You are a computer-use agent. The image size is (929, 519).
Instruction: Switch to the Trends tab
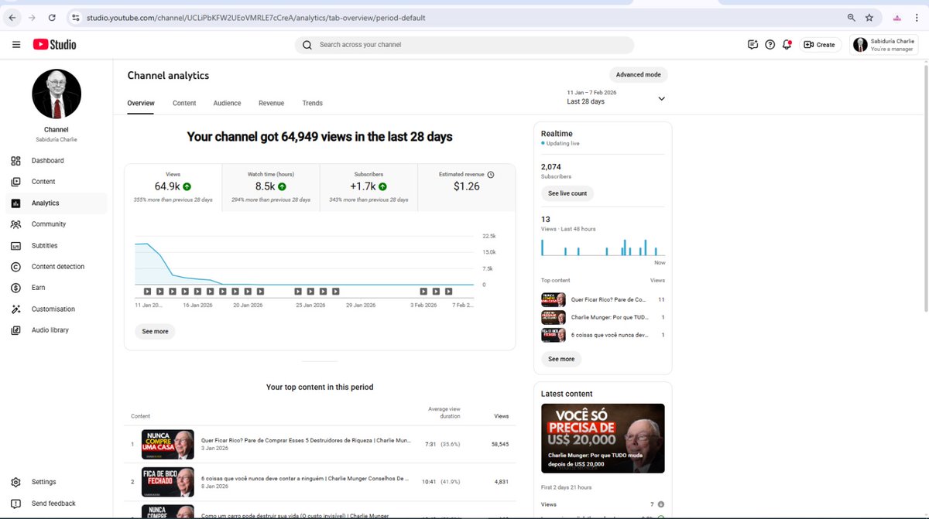(x=312, y=103)
